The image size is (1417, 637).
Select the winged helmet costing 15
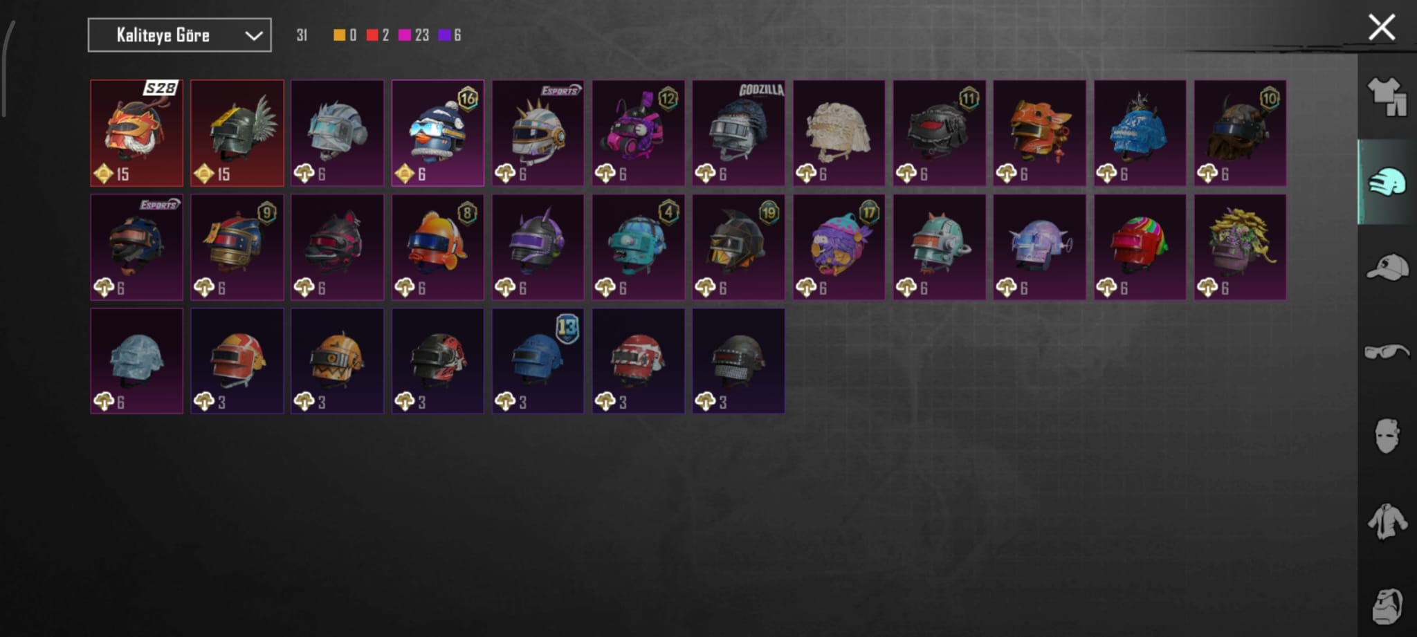pos(237,133)
